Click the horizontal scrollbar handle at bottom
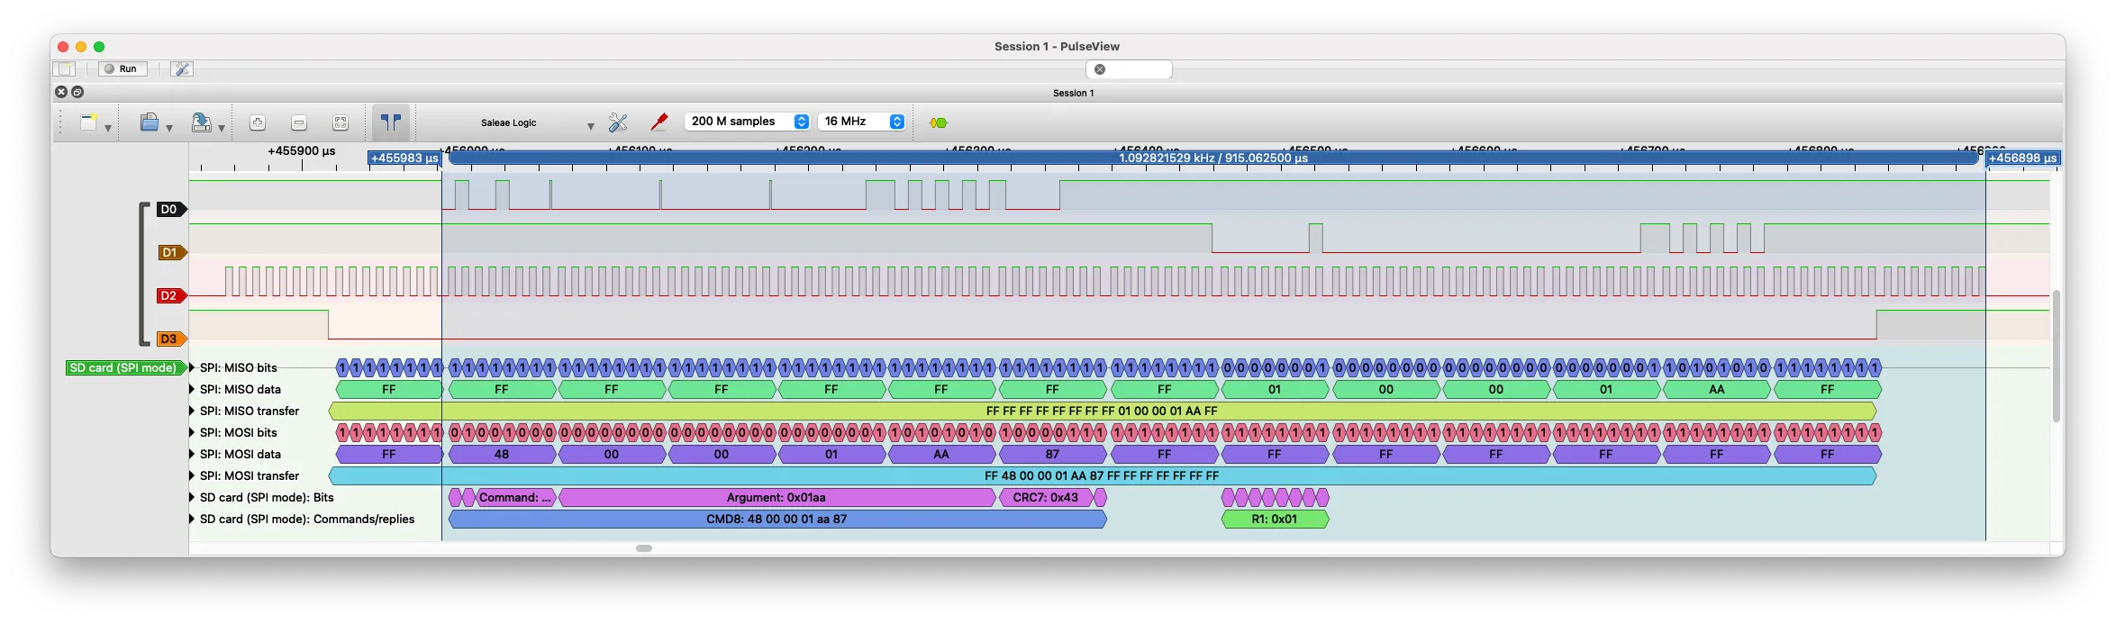 pos(644,547)
